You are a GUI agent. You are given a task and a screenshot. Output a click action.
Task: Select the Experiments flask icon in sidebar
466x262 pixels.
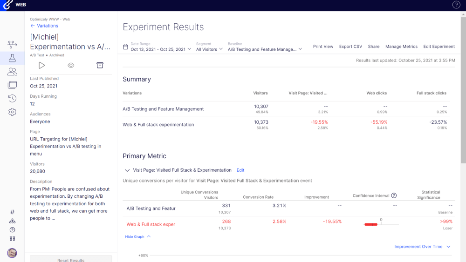coord(12,58)
